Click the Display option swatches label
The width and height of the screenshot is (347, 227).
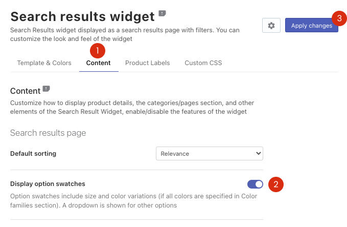coord(48,184)
